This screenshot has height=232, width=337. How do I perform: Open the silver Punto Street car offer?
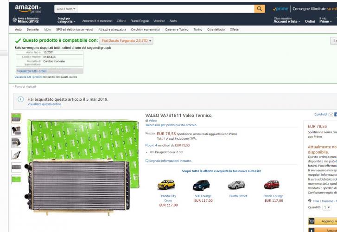tap(236, 185)
